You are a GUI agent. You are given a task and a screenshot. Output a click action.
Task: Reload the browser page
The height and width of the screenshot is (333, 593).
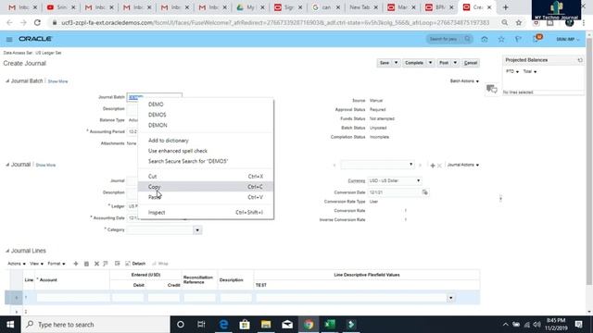pos(37,22)
